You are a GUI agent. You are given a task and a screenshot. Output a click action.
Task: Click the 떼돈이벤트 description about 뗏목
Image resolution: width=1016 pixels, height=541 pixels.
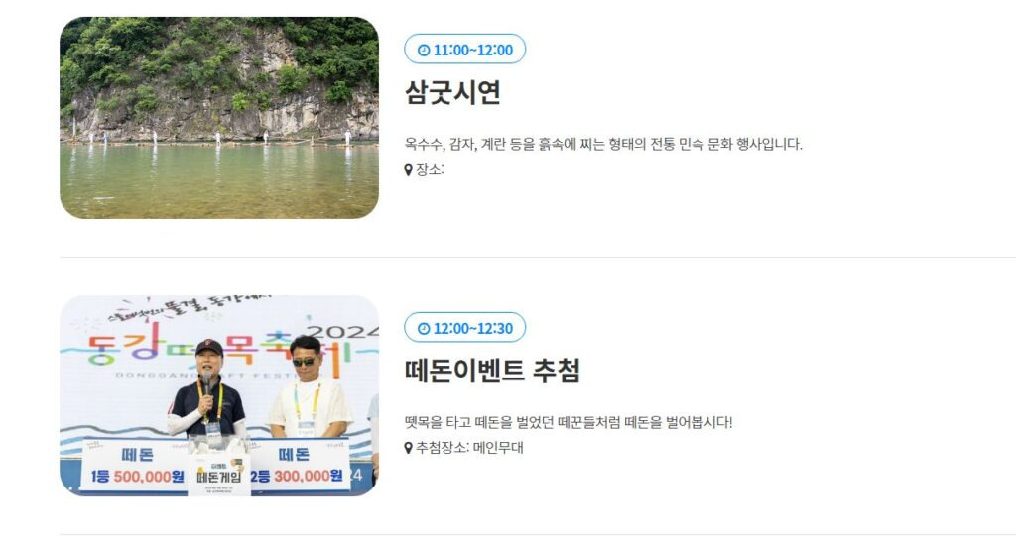[569, 422]
